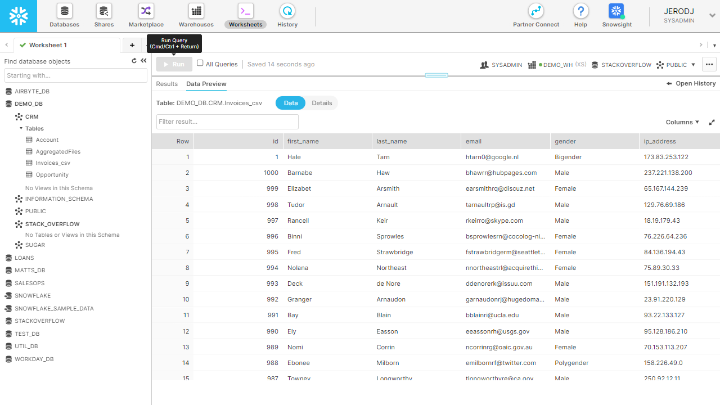Open the JERODJ user menu dropdown
The image size is (720, 405).
click(712, 16)
